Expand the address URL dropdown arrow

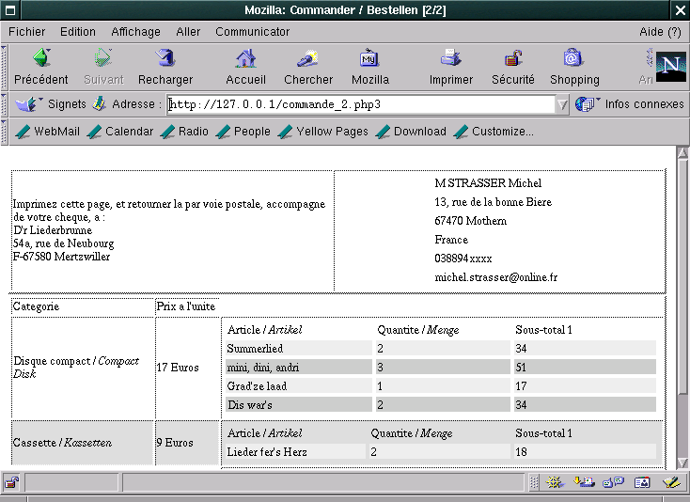pos(562,104)
